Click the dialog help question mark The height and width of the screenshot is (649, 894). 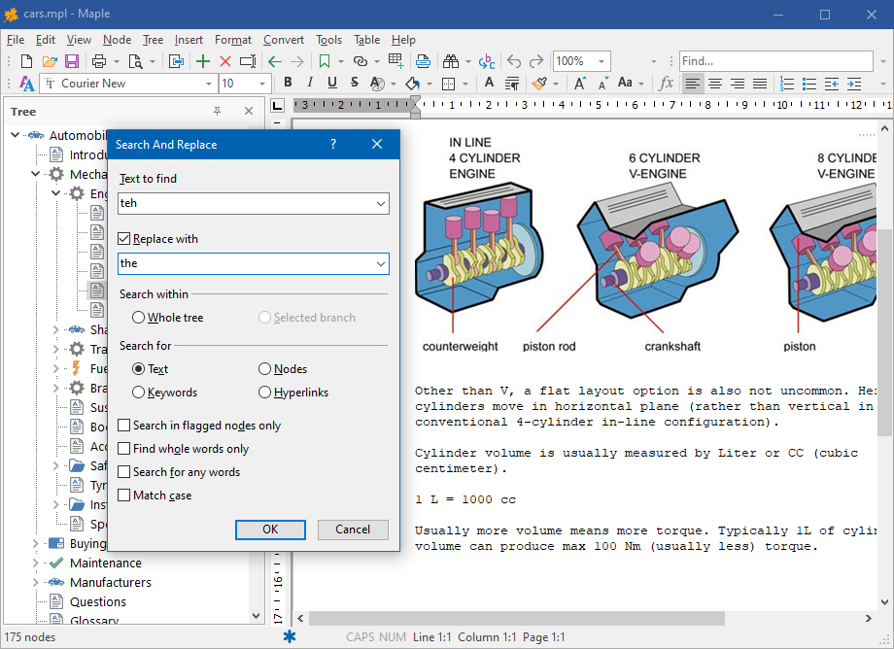333,144
